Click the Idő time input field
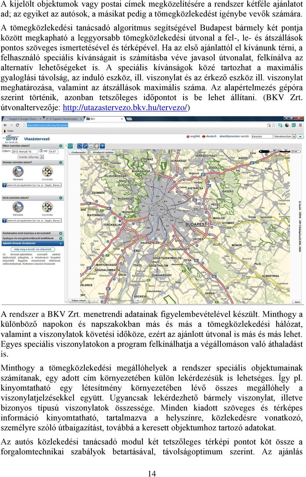 [x=54, y=151]
